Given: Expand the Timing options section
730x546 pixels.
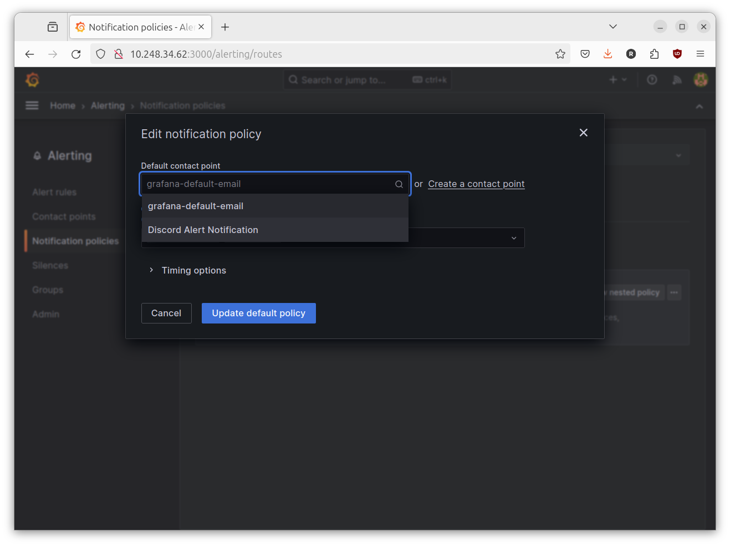Looking at the screenshot, I should click(x=187, y=270).
